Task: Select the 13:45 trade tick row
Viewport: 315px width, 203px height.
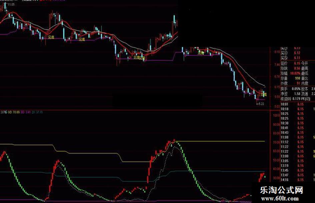Action: [298, 170]
